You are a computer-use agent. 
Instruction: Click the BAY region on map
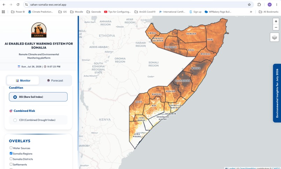154,106
